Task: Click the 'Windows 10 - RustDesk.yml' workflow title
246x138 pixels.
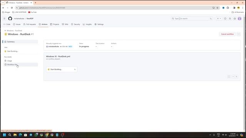Action: (58, 56)
